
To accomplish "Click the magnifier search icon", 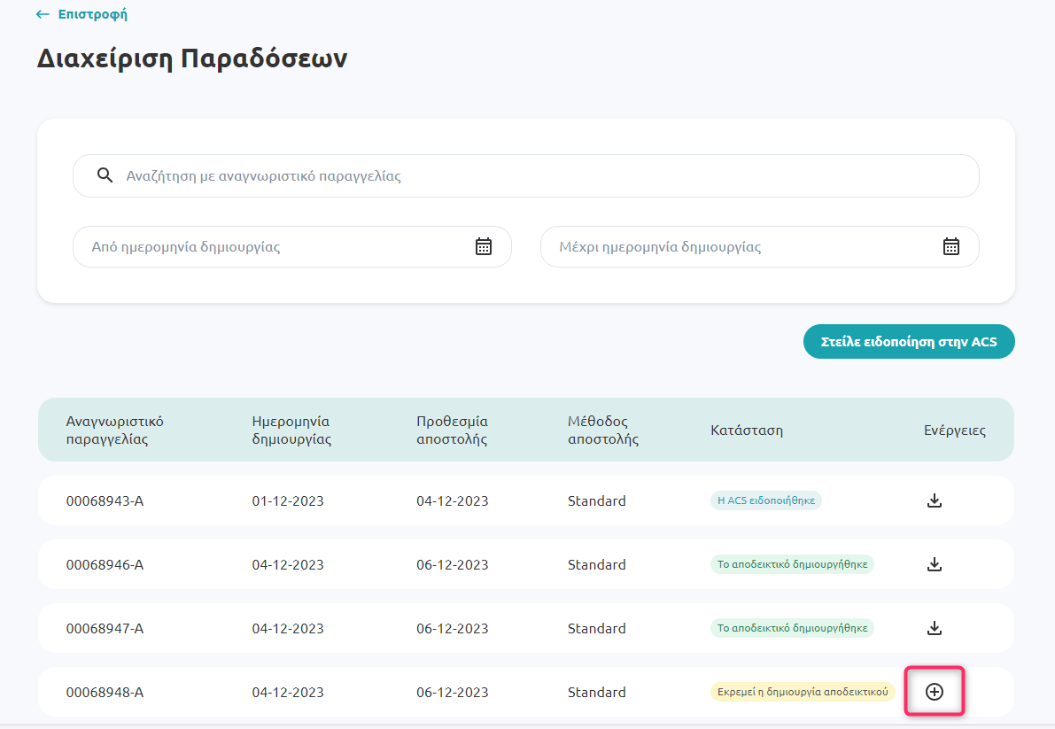I will 105,175.
